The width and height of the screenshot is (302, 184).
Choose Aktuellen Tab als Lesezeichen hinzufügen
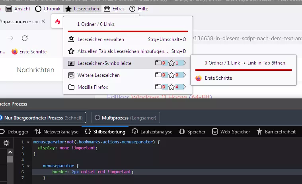pos(118,51)
